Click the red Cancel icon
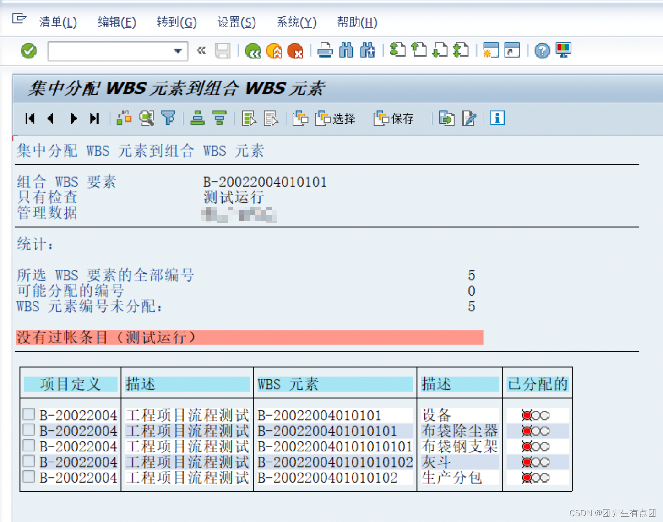The image size is (663, 522). (295, 50)
